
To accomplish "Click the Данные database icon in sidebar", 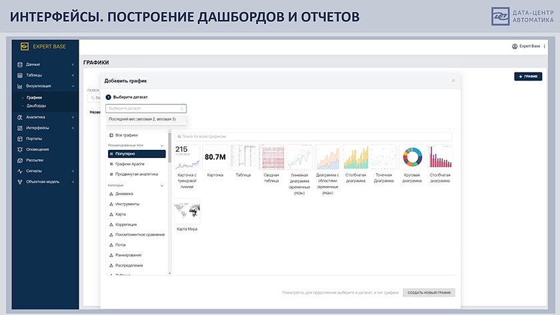I will point(21,65).
